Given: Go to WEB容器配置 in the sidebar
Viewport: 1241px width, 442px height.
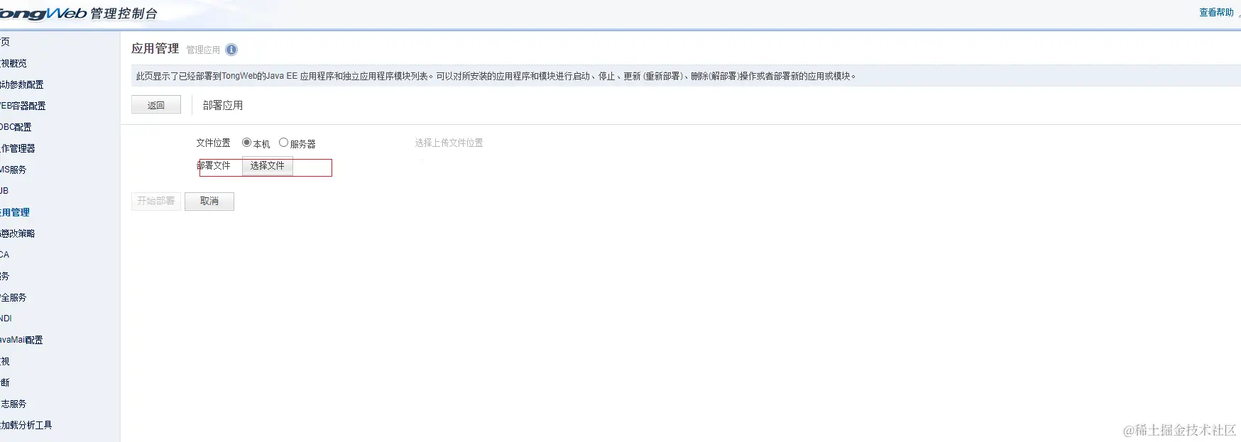Looking at the screenshot, I should tap(23, 106).
